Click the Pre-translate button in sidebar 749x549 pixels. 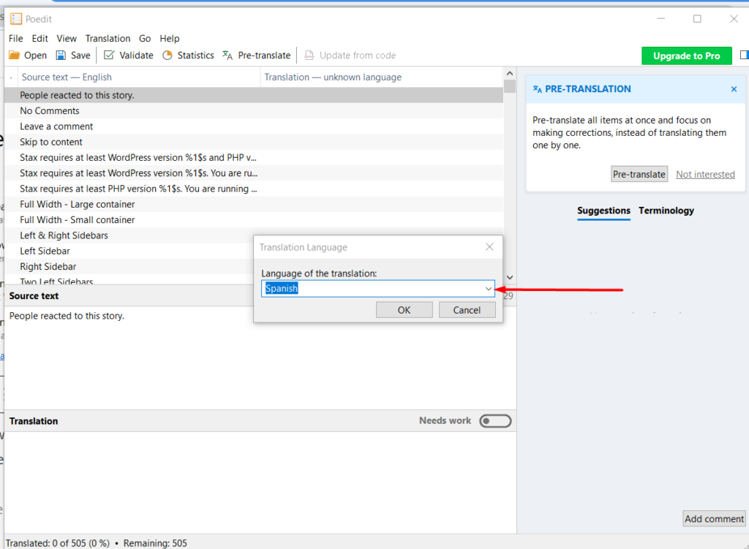(x=639, y=174)
